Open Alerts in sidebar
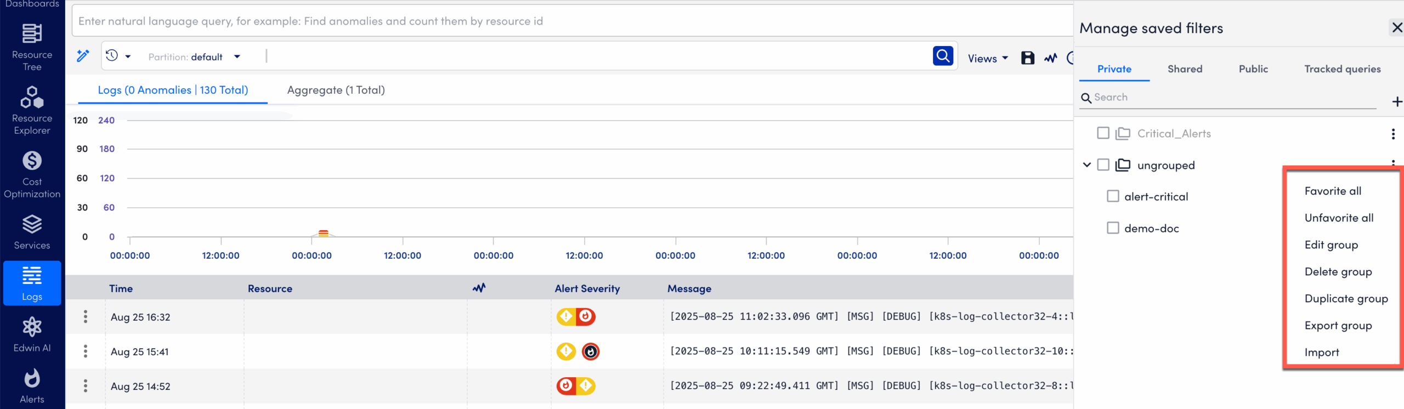The width and height of the screenshot is (1404, 409). 32,387
